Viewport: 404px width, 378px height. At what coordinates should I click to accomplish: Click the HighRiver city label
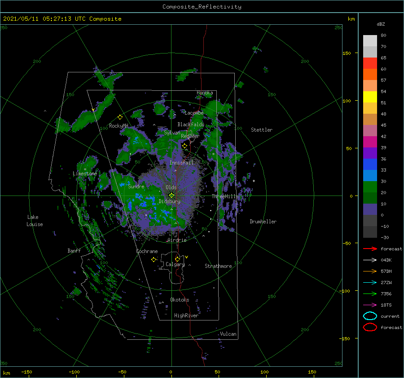pyautogui.click(x=186, y=316)
